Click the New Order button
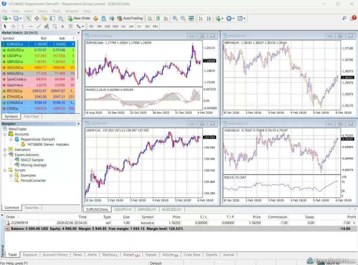The width and height of the screenshot is (358, 265). coord(79,18)
